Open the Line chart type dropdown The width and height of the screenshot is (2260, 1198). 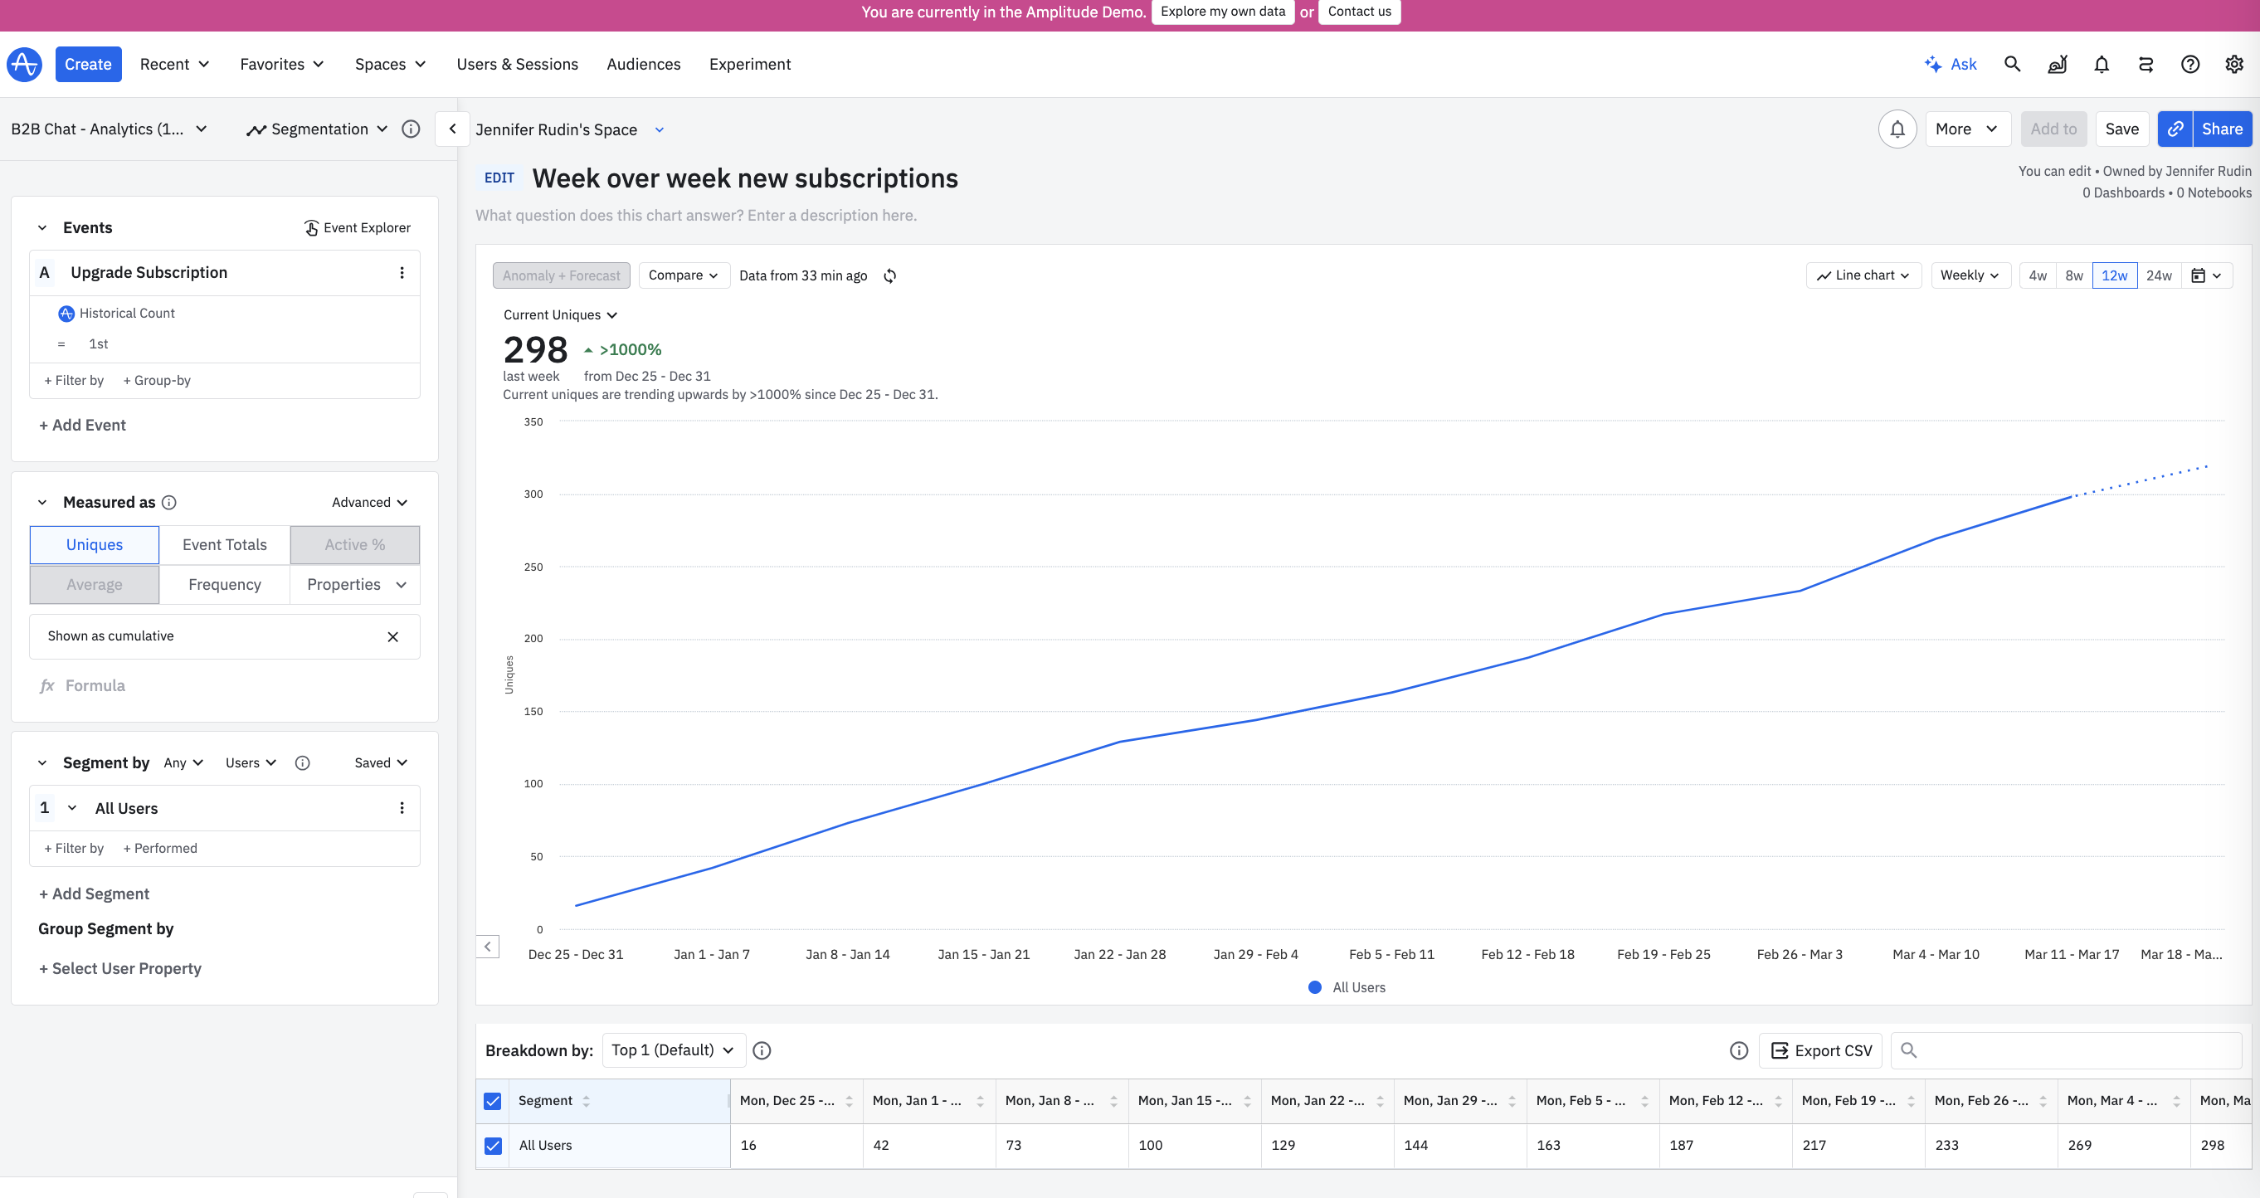1863,275
